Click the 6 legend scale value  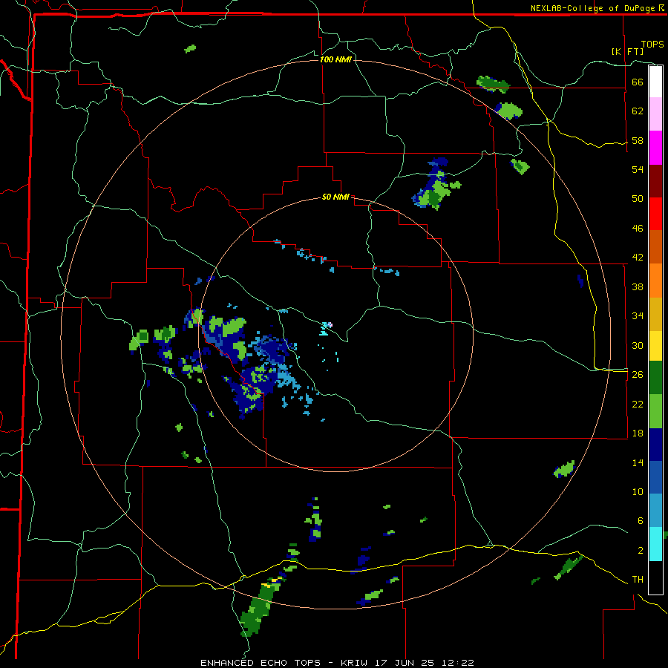640,521
